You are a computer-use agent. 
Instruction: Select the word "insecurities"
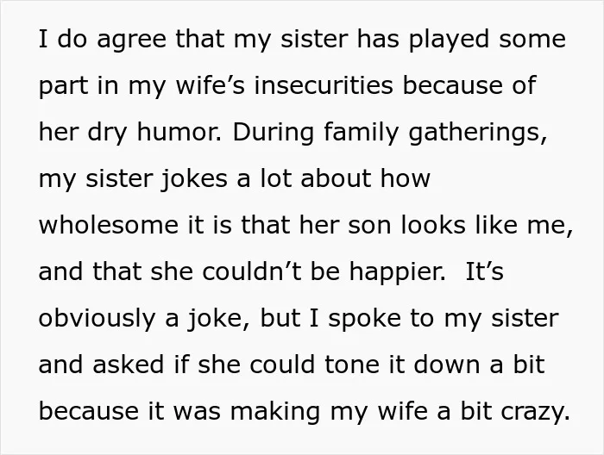pyautogui.click(x=324, y=85)
